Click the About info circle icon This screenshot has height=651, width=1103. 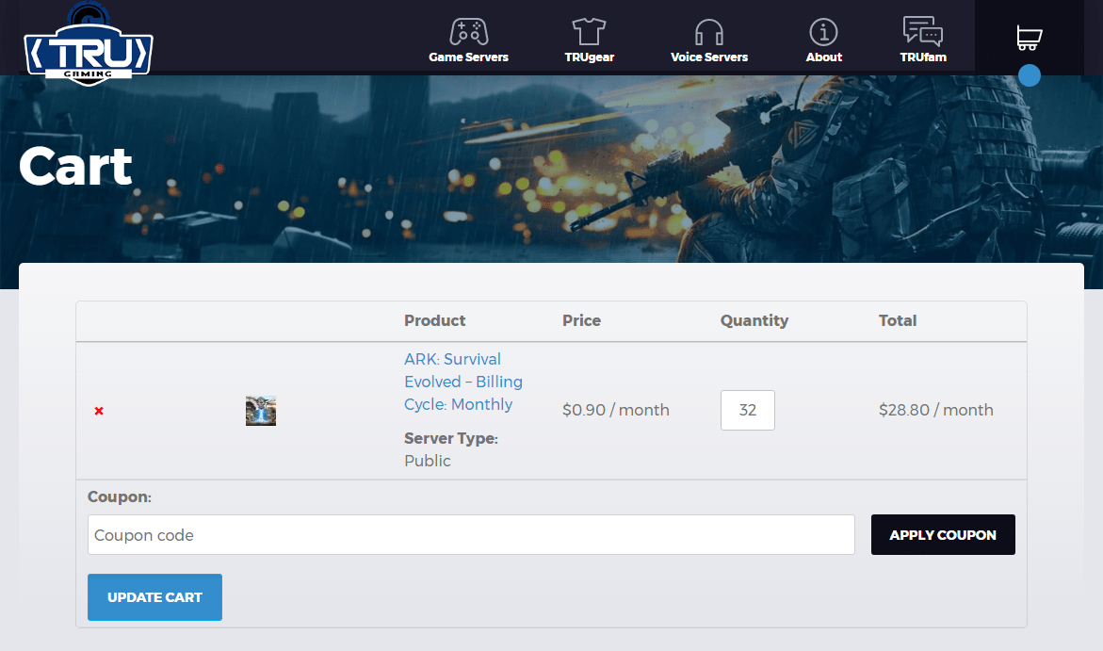823,32
